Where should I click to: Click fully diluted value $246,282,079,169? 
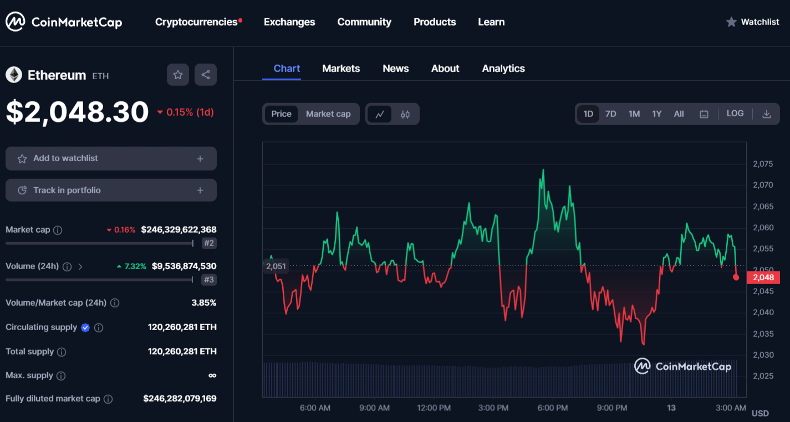(x=180, y=399)
